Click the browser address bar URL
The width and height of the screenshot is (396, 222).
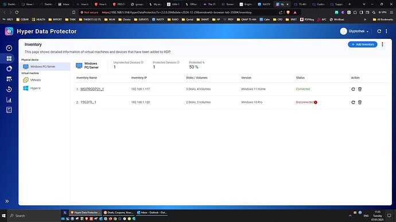click(177, 13)
